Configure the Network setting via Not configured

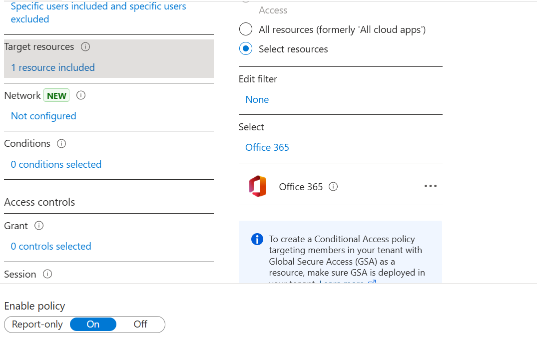(43, 116)
